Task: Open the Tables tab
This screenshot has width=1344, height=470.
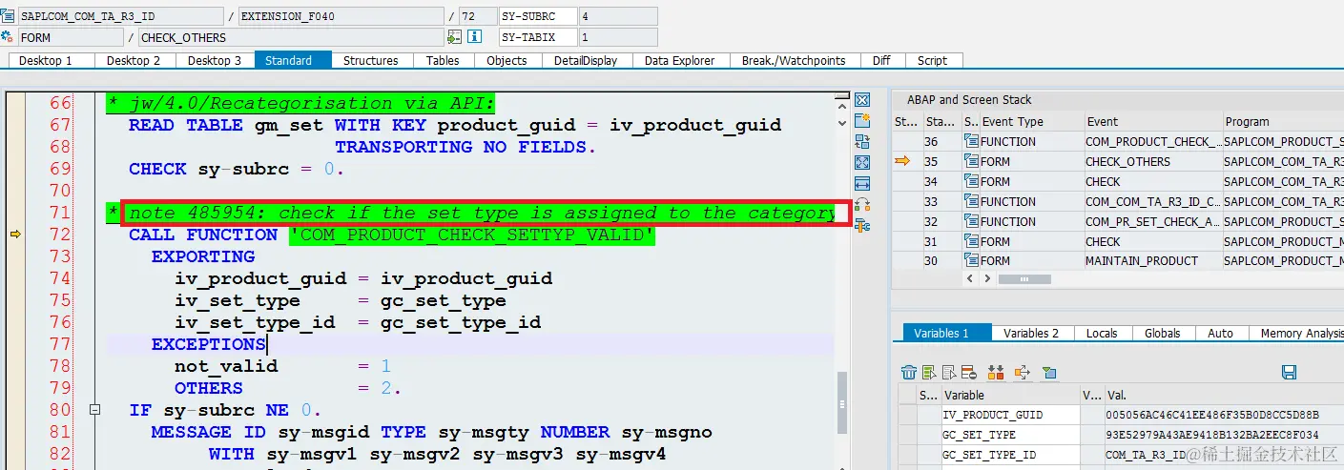Action: [x=443, y=60]
